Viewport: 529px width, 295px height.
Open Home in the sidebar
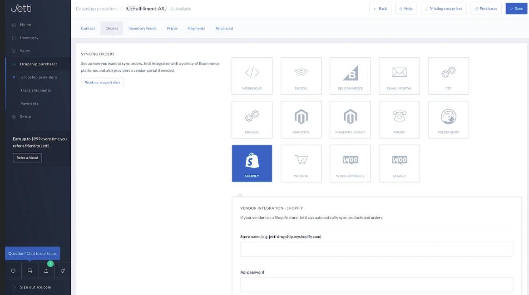pyautogui.click(x=25, y=25)
